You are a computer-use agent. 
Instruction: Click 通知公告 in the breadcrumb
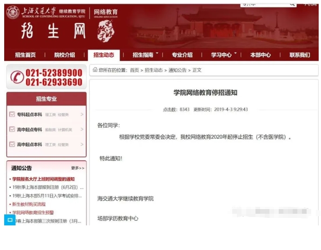coord(177,70)
